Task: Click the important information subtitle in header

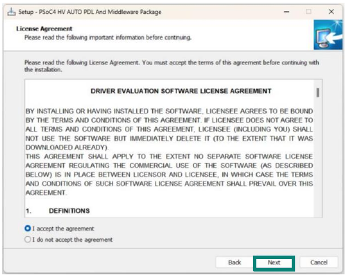Action: (x=108, y=37)
